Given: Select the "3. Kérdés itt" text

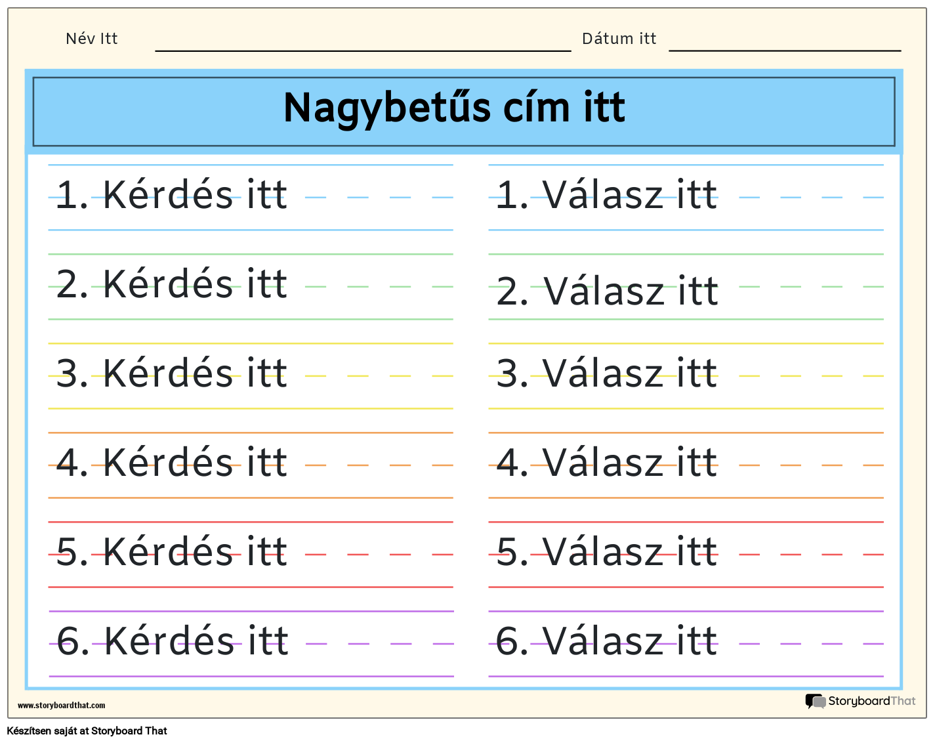Looking at the screenshot, I should (172, 373).
